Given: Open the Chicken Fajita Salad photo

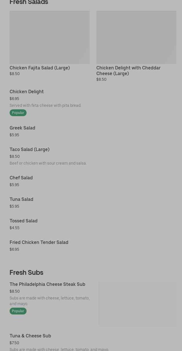Looking at the screenshot, I should point(49,37).
